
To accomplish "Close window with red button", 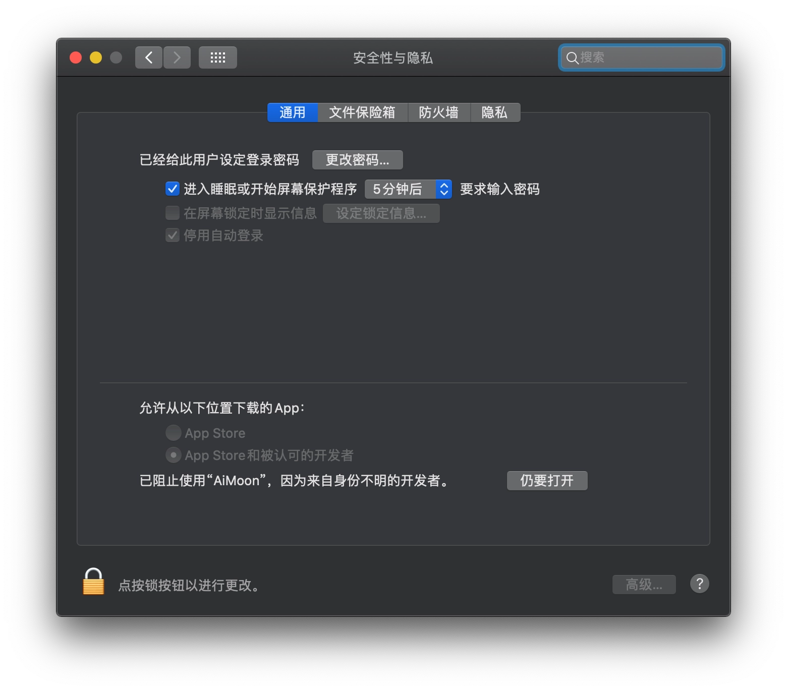I will [76, 57].
